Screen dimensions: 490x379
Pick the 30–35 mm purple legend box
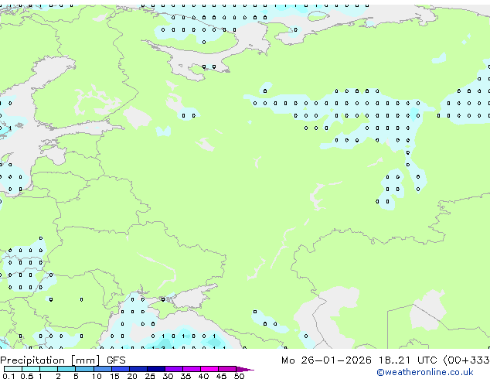pos(174,369)
